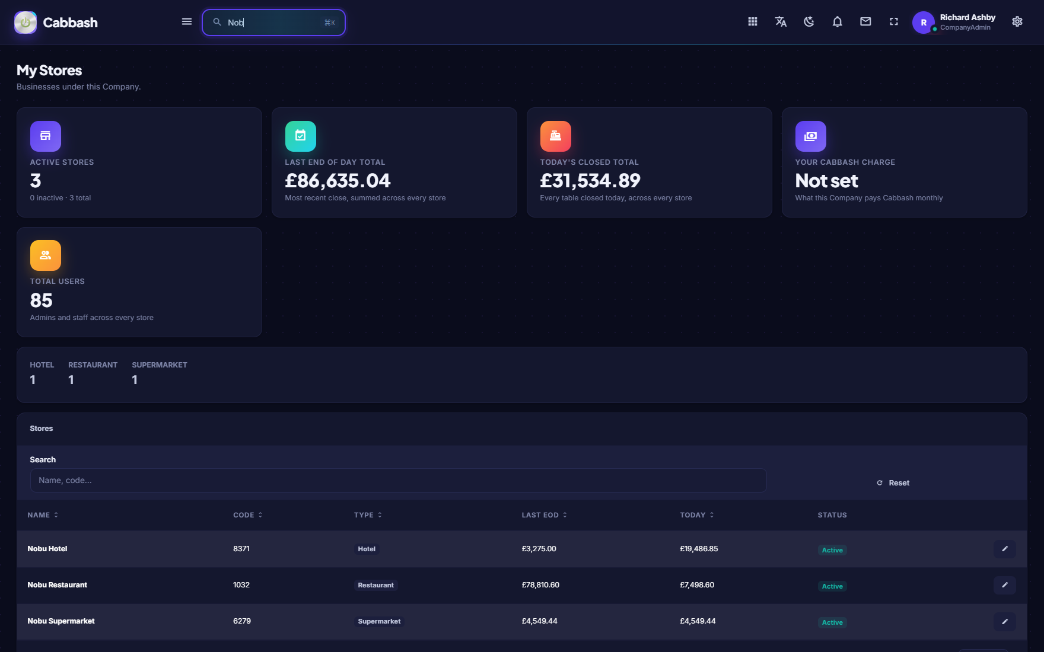
Task: Sort stores by Code column
Action: (248, 515)
